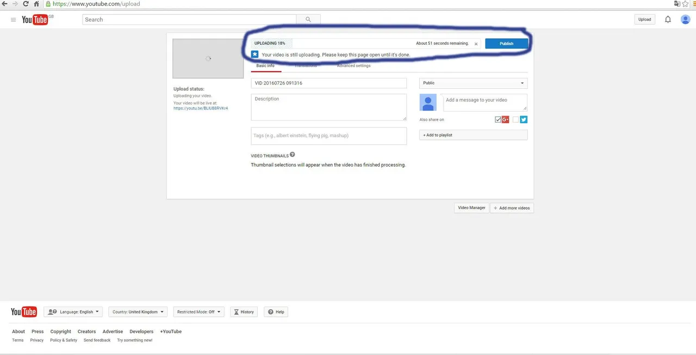Click the Add a message to your video box
The height and width of the screenshot is (355, 696).
[x=485, y=102]
